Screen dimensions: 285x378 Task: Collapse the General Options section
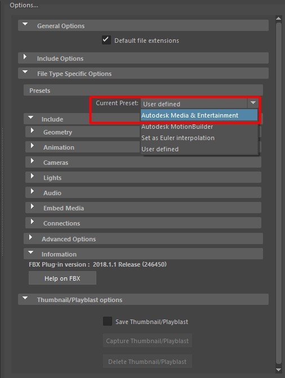[x=25, y=24]
